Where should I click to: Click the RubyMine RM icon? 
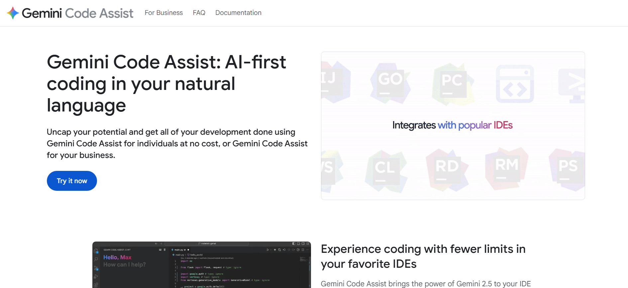click(507, 169)
